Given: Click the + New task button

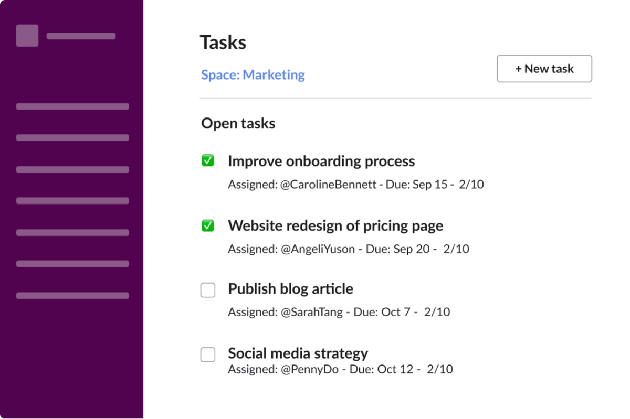Looking at the screenshot, I should 544,69.
